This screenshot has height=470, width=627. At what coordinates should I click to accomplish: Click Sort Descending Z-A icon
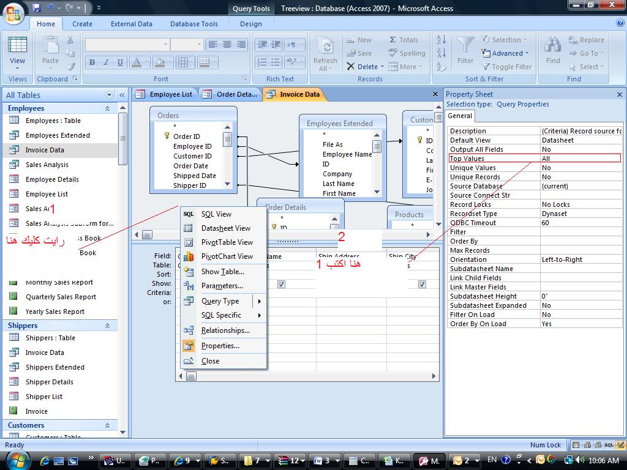tap(441, 53)
